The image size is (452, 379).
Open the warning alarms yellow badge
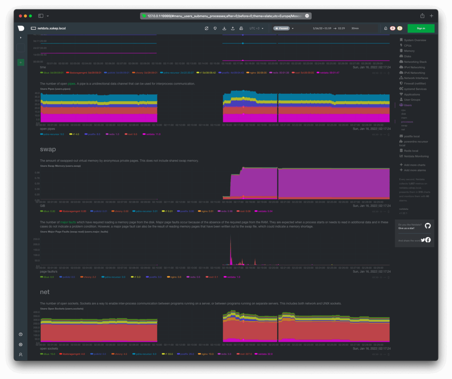(400, 28)
